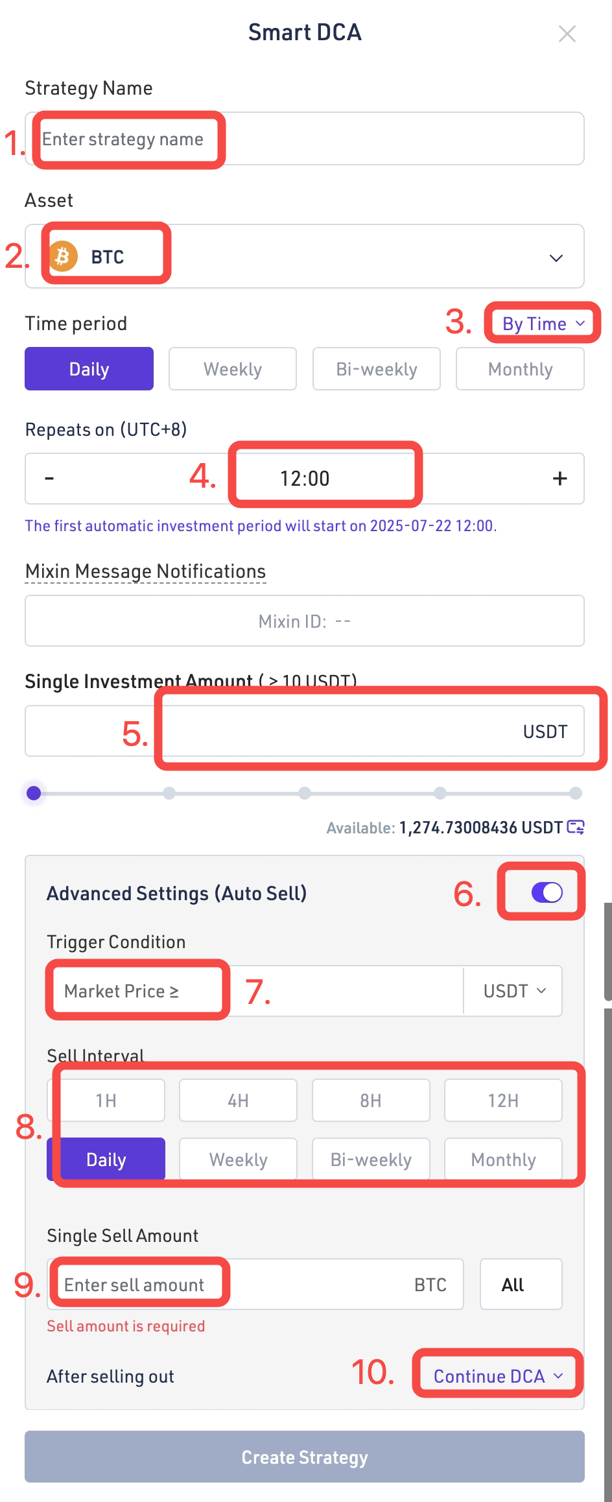Viewport: 612px width, 1502px height.
Task: Open the By Time dropdown
Action: pos(543,324)
